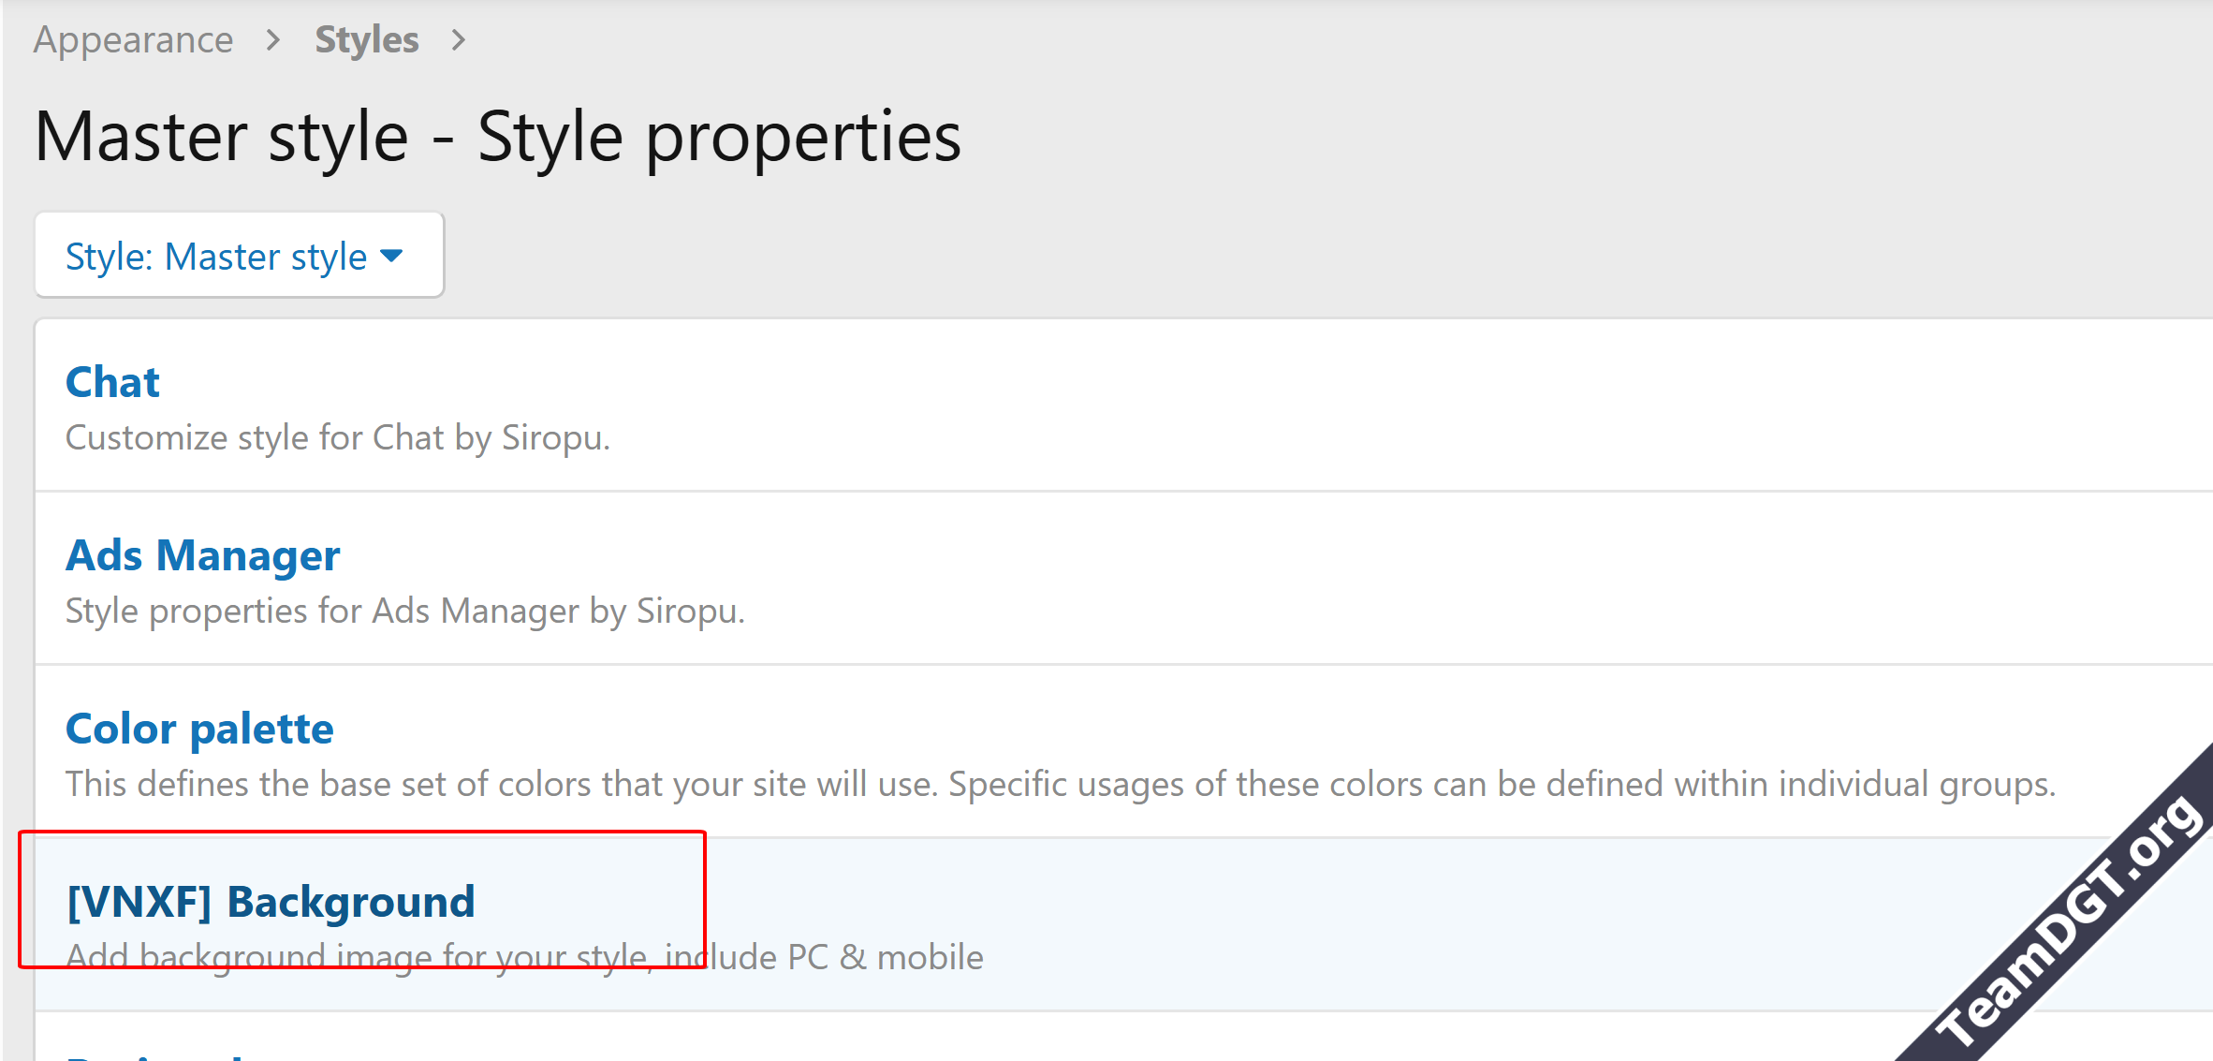Open the Chat style property group
The height and width of the screenshot is (1061, 2213).
(x=112, y=382)
